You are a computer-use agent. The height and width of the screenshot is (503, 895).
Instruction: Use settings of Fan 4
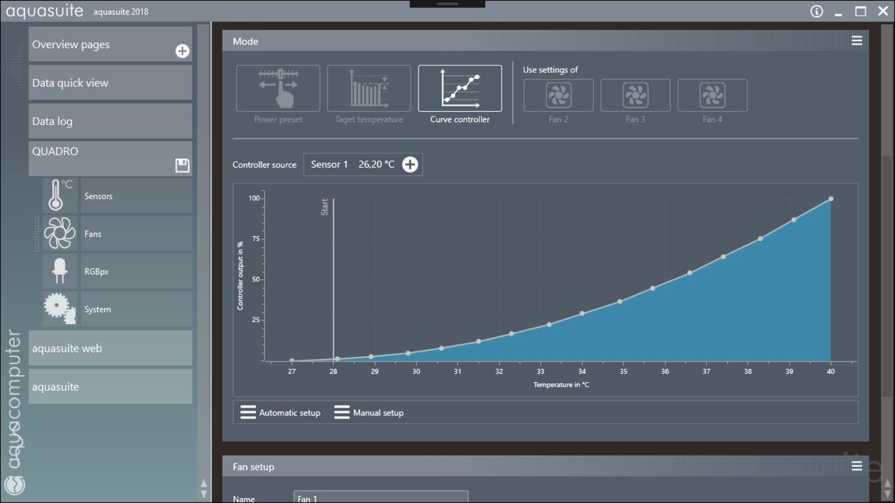[x=713, y=95]
